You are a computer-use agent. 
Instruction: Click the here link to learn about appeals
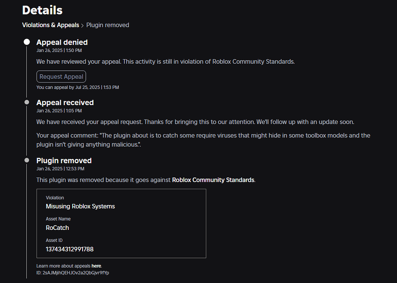(x=96, y=266)
